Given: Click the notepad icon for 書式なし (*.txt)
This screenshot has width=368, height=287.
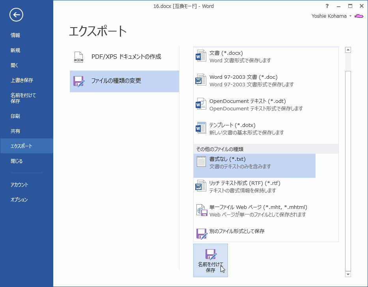Looking at the screenshot, I should (x=201, y=162).
